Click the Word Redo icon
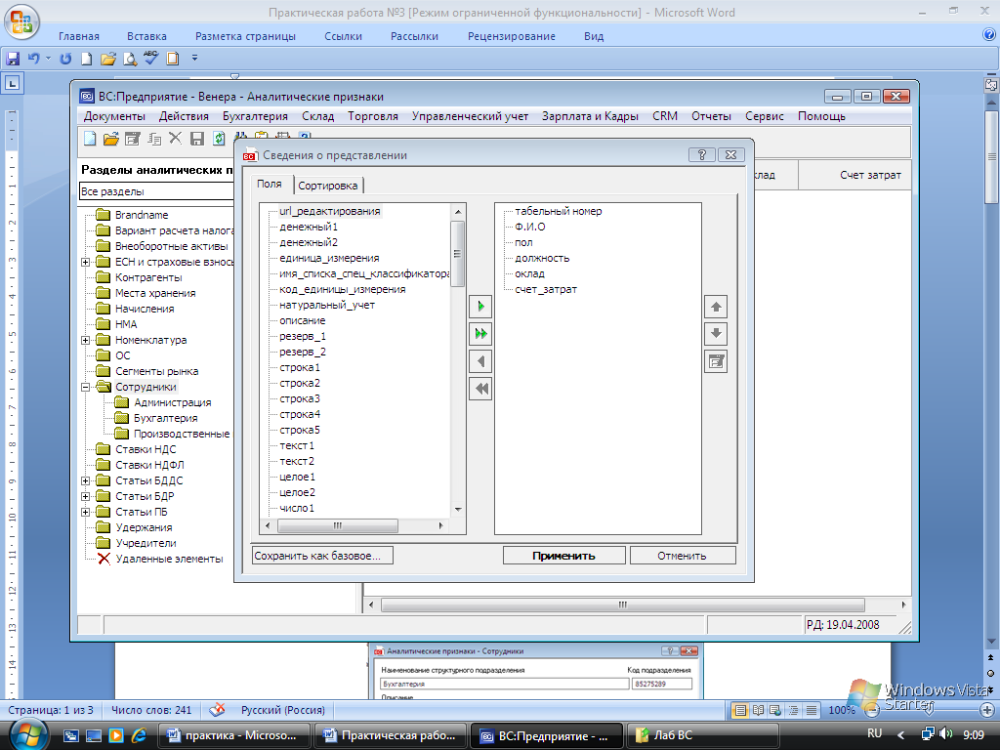Screen dimensions: 1000x750 coord(65,59)
